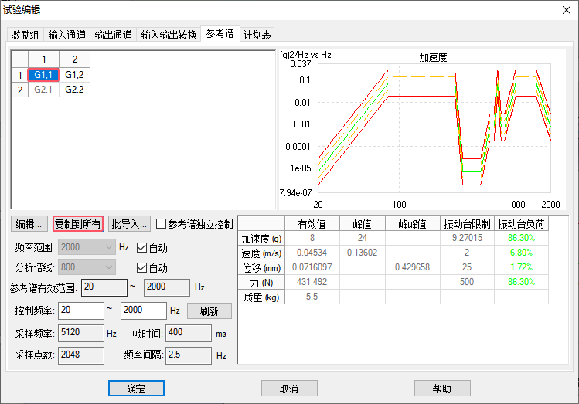The height and width of the screenshot is (404, 579).
Task: Go to the 输入输出转换 tab
Action: click(x=169, y=35)
